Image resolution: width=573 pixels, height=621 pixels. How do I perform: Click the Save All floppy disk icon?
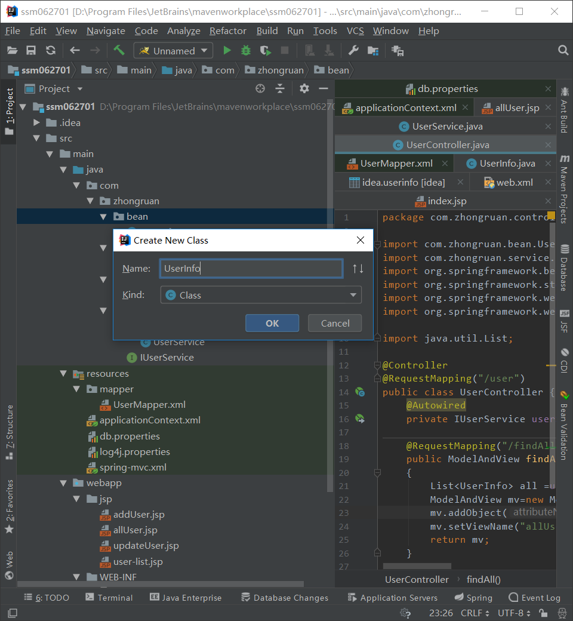point(31,50)
